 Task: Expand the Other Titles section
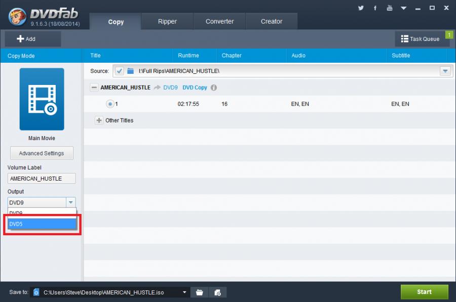[x=99, y=120]
